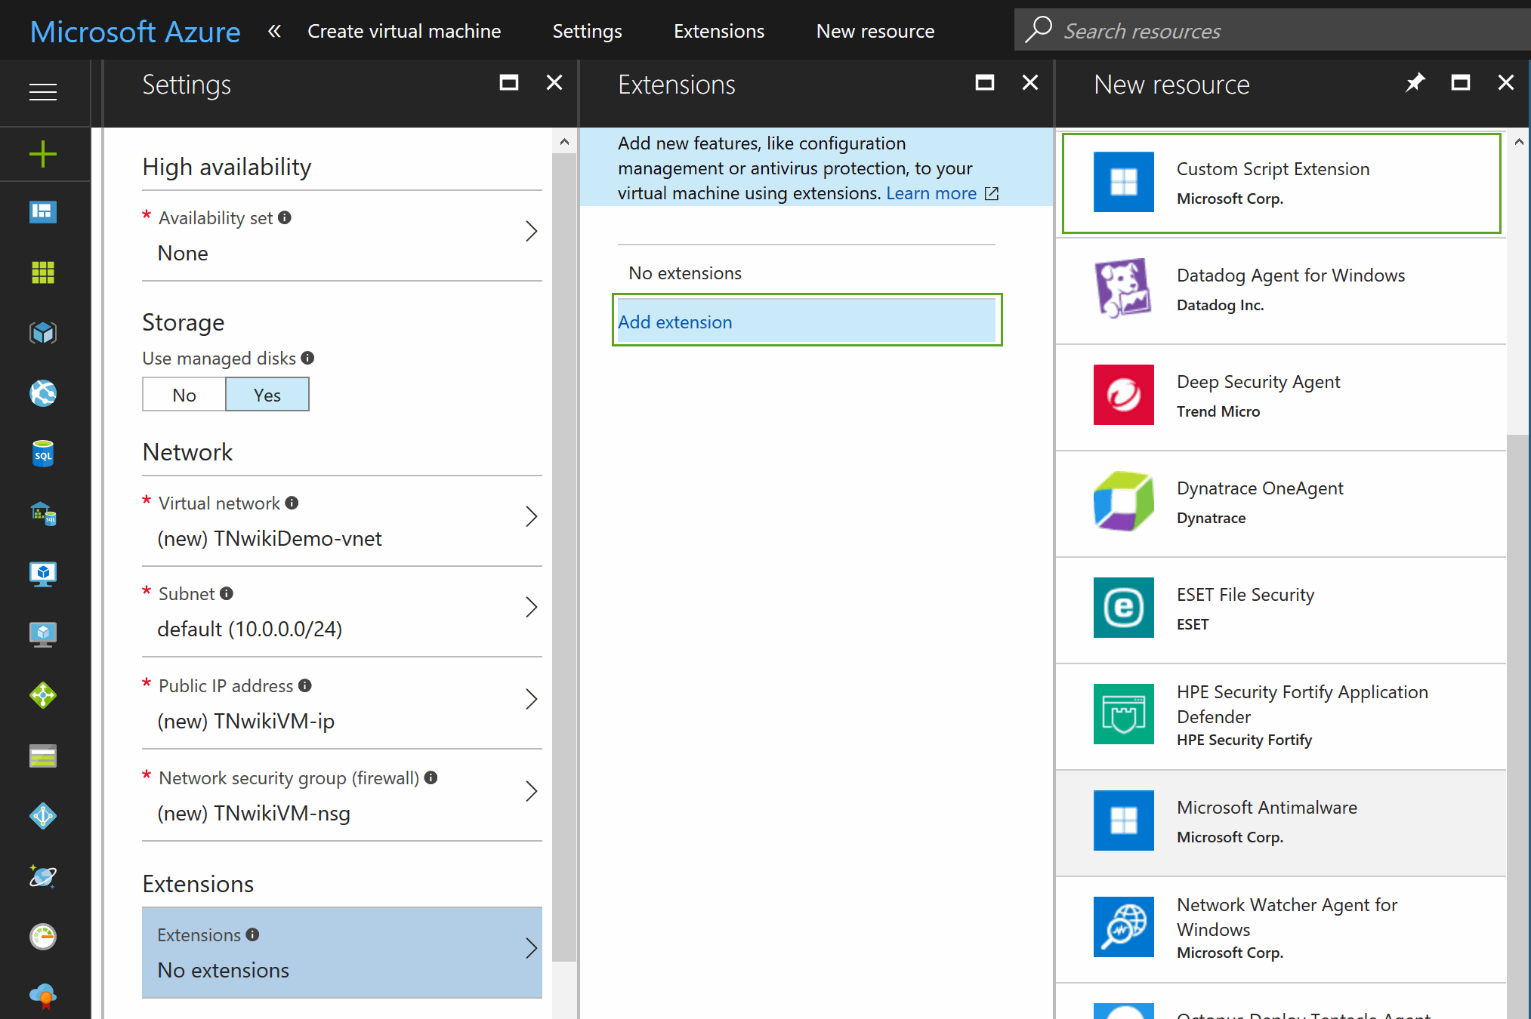Collapse breadcrumb with double chevron
Viewport: 1531px width, 1019px height.
[x=274, y=31]
